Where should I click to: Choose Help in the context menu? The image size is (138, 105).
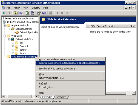coord(70,93)
